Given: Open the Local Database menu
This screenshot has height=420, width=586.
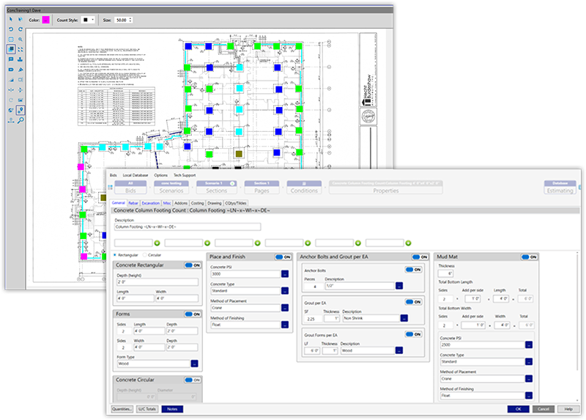Looking at the screenshot, I should pos(136,176).
